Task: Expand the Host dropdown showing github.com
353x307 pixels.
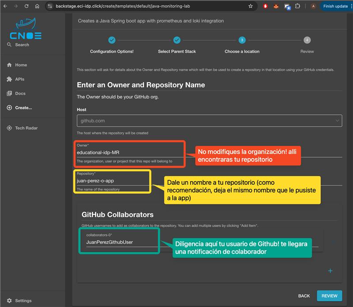Action: click(x=209, y=121)
